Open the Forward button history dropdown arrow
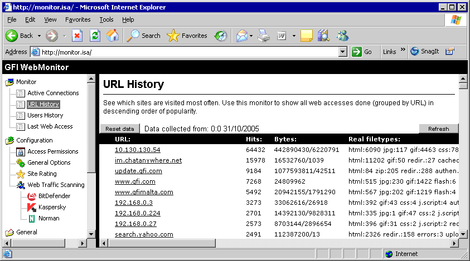Image resolution: width=470 pixels, height=261 pixels. (x=64, y=36)
